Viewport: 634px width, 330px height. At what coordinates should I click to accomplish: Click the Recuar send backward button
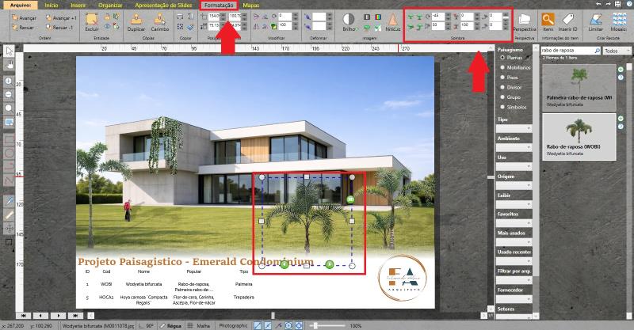click(x=21, y=26)
